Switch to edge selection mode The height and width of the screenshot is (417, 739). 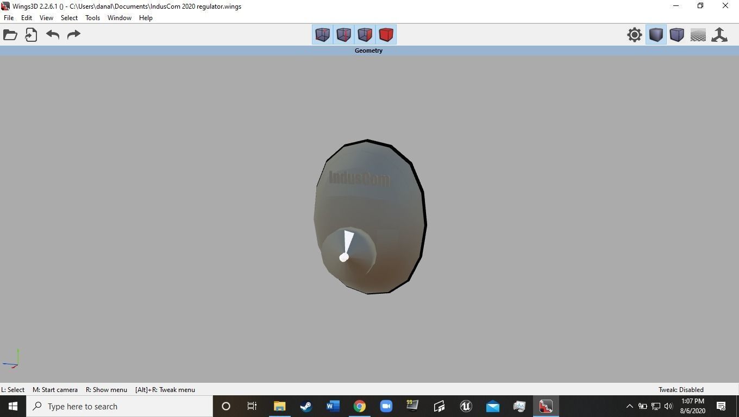click(343, 35)
